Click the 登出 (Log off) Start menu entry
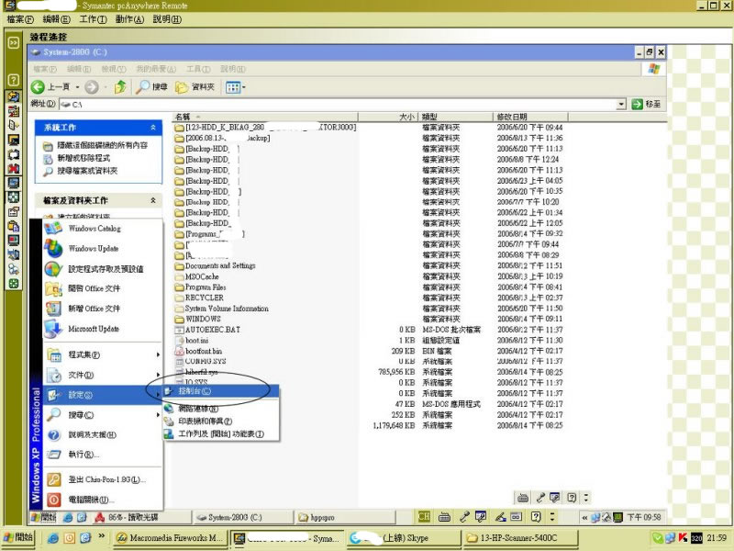The image size is (734, 551). point(103,479)
